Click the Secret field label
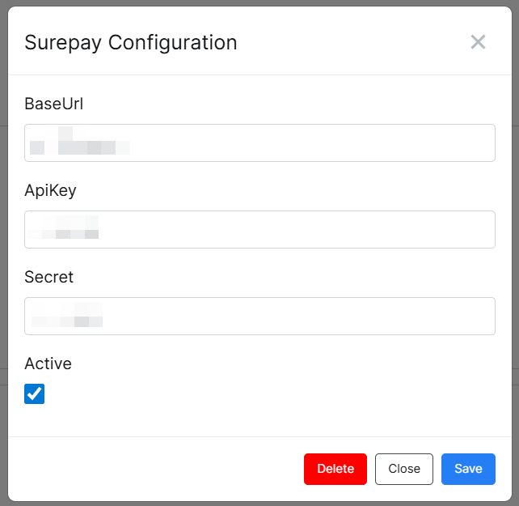This screenshot has width=519, height=506. tap(49, 277)
